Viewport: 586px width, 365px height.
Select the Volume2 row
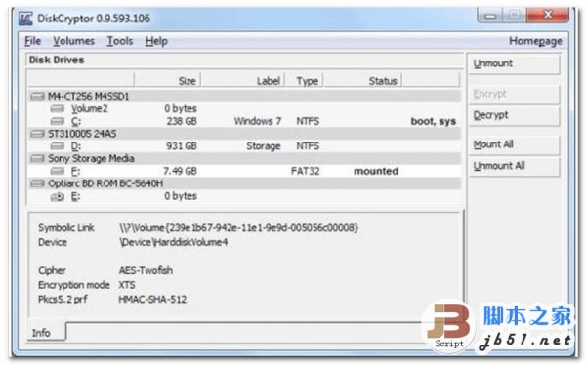point(244,108)
